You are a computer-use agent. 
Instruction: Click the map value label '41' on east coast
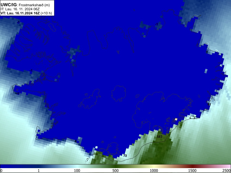[209, 104]
